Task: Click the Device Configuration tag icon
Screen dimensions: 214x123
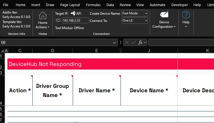Action: [x=164, y=14]
